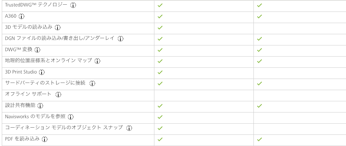The width and height of the screenshot is (346, 146).
Task: Click info icon beside コーディネーション モデル row
Action: pos(129,128)
